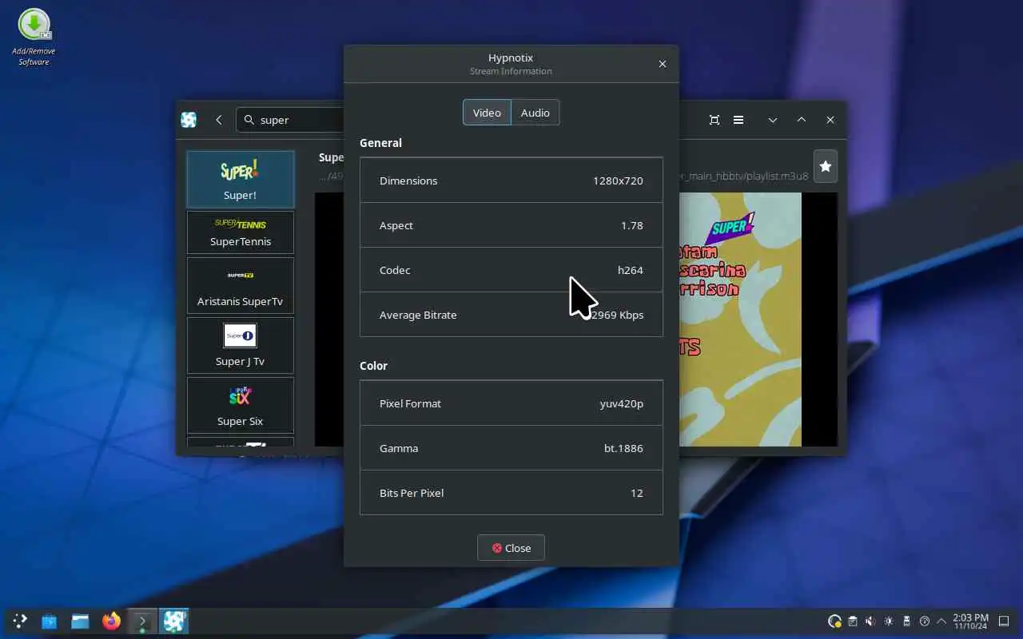Toggle fullscreen in Hypnotix window
The height and width of the screenshot is (639, 1023).
pyautogui.click(x=715, y=120)
